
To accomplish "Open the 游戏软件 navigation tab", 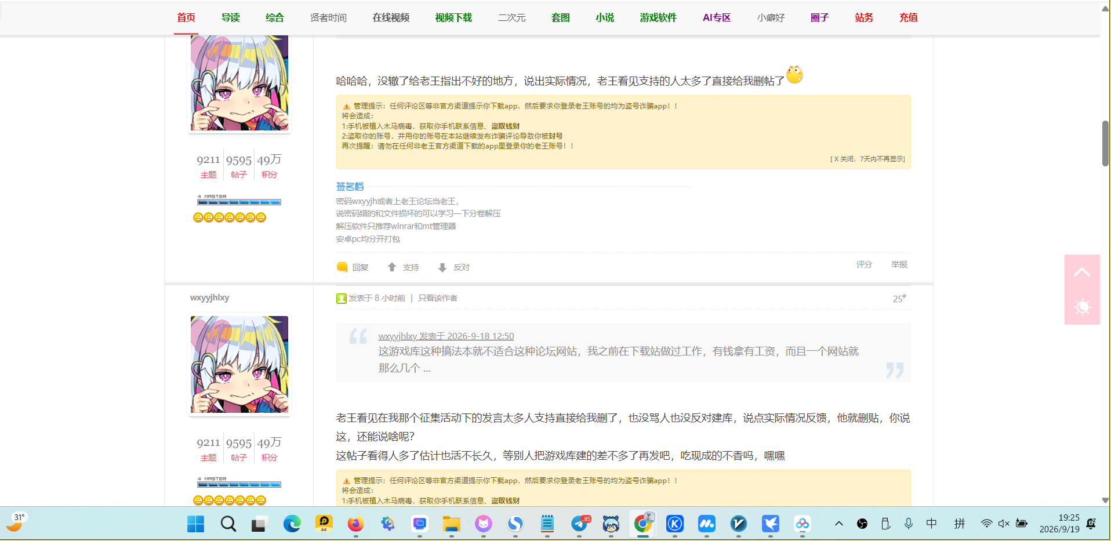I will coord(658,17).
